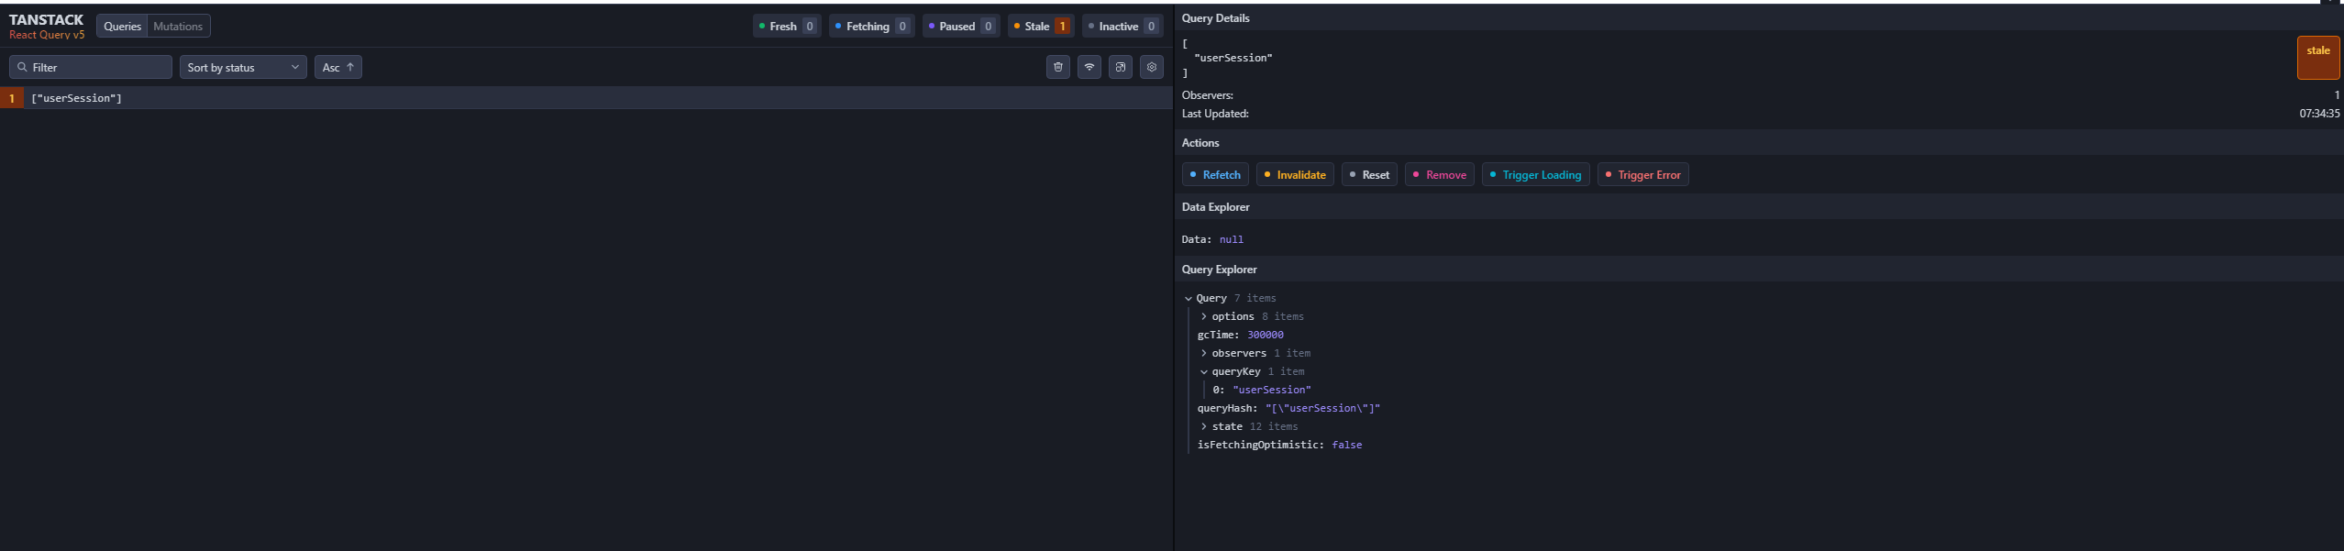Viewport: 2344px width, 551px height.
Task: Click the gcTime value 300000
Action: [x=1265, y=335]
